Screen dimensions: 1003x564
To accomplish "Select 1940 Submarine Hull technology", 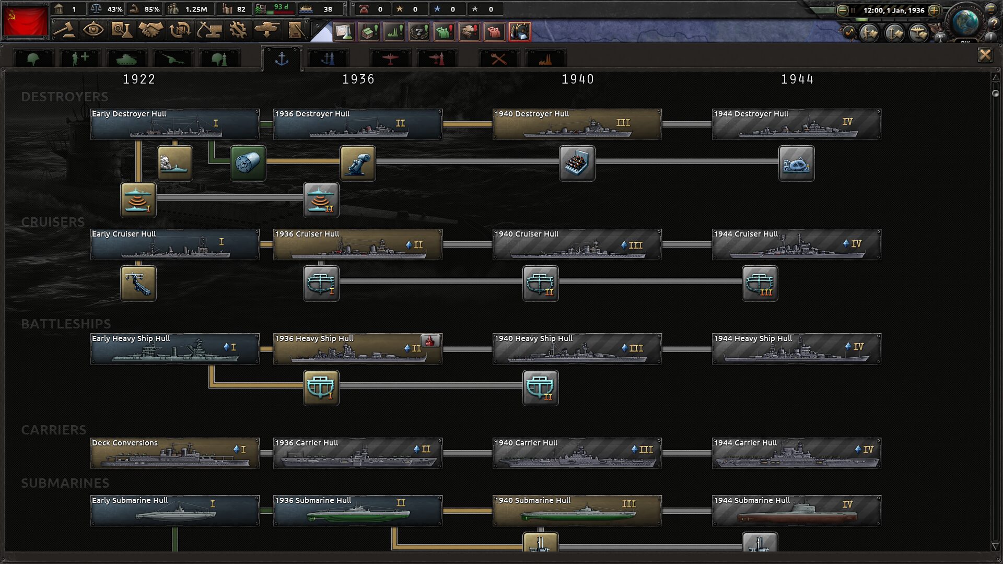I will tap(577, 511).
